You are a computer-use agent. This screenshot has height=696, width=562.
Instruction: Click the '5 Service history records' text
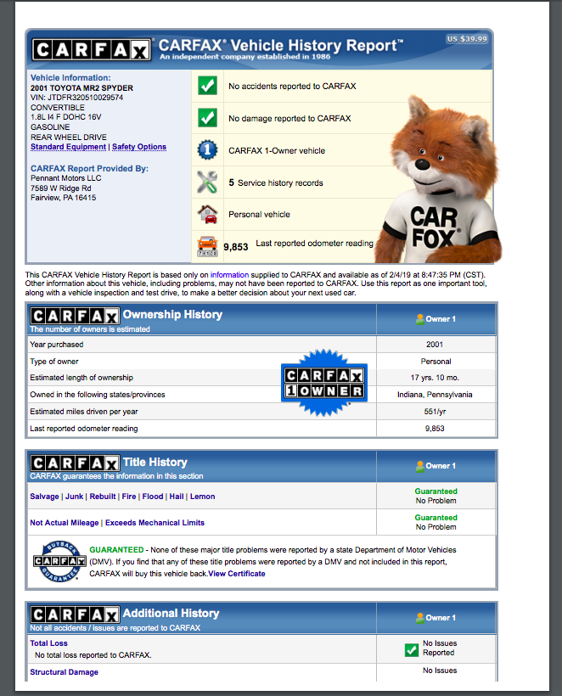[x=276, y=182]
